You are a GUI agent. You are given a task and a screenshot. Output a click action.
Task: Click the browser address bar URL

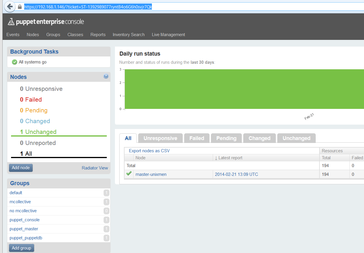(x=88, y=7)
